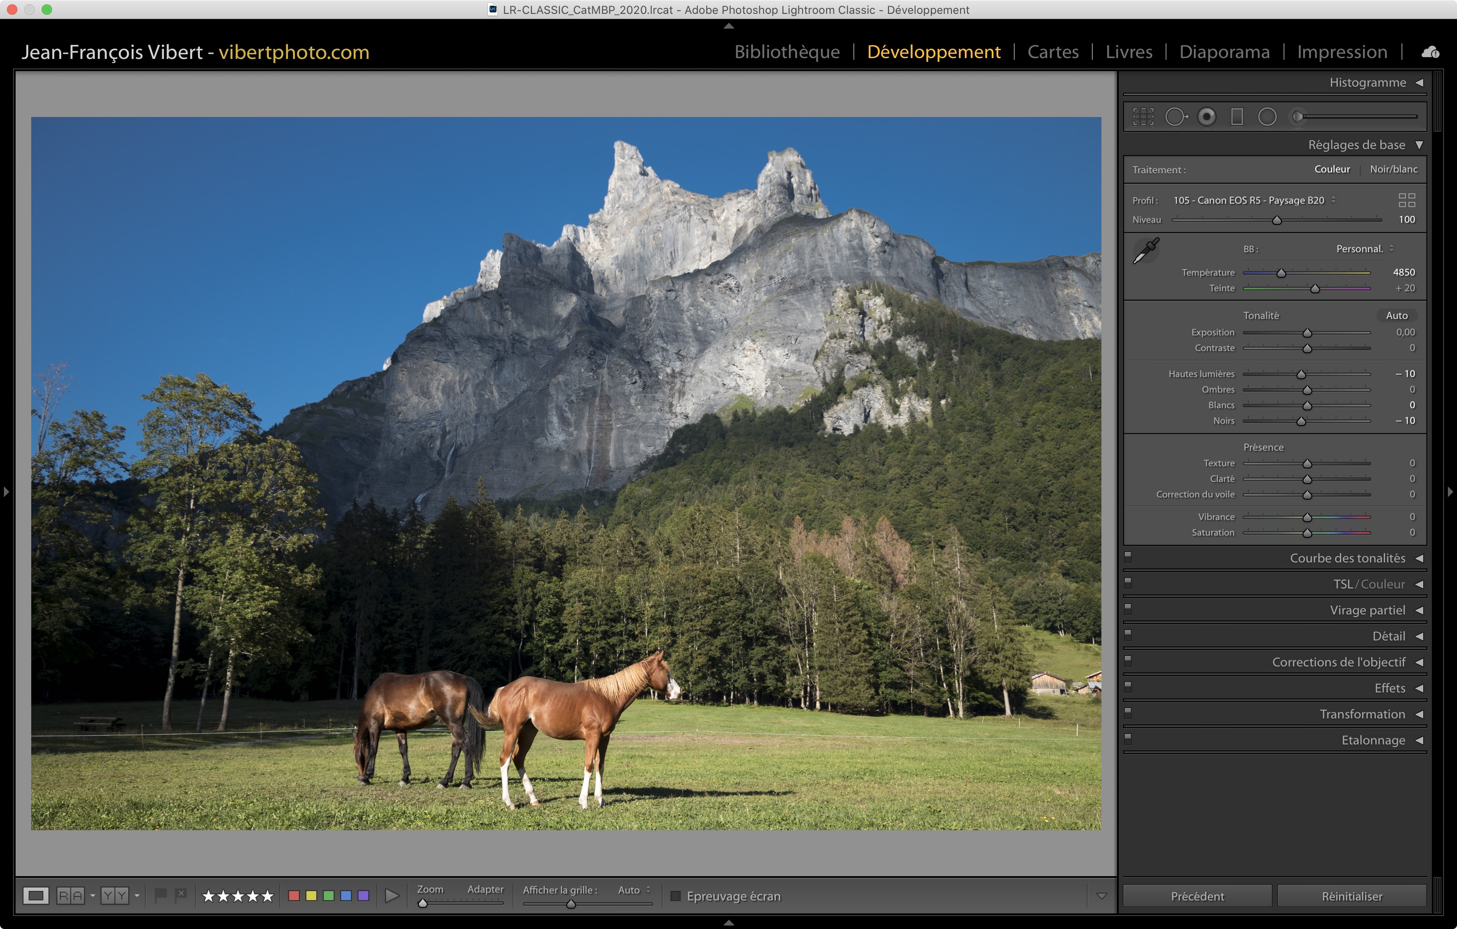1457x929 pixels.
Task: Apply the red color label swatch
Action: [294, 896]
